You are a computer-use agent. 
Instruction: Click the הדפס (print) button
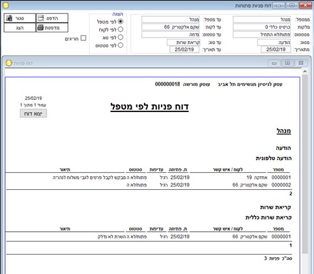pyautogui.click(x=52, y=18)
